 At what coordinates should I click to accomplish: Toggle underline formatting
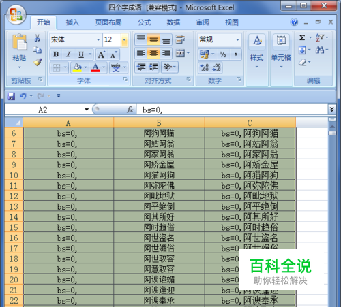click(x=81, y=54)
